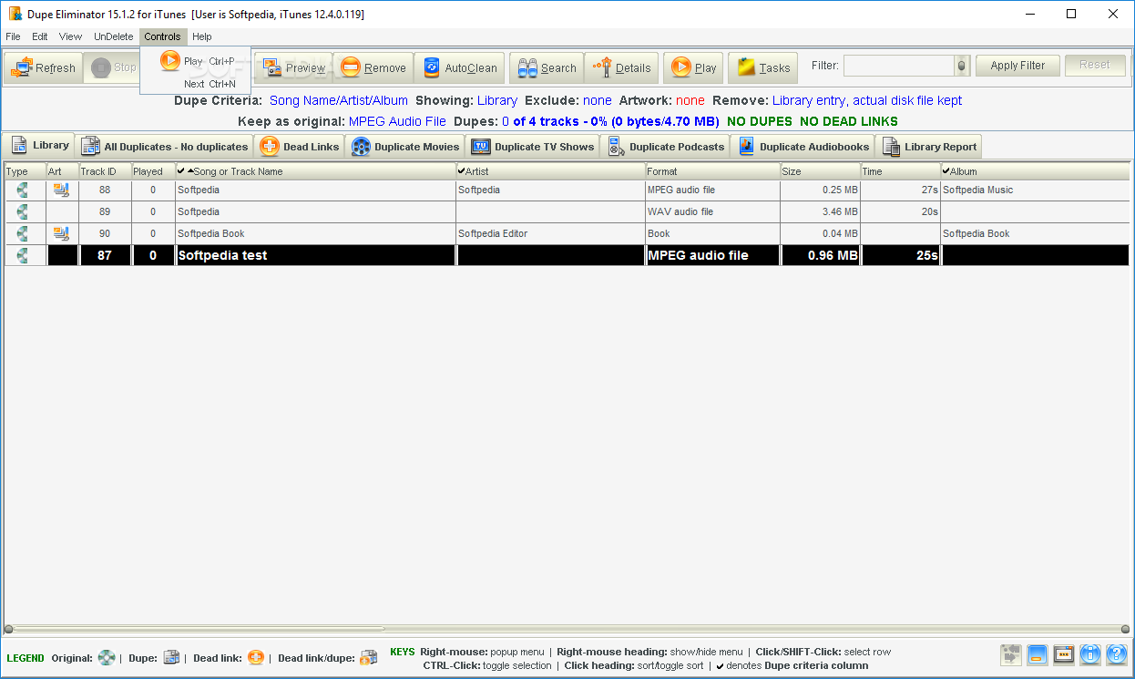Click the question mark help icon

tap(1117, 654)
